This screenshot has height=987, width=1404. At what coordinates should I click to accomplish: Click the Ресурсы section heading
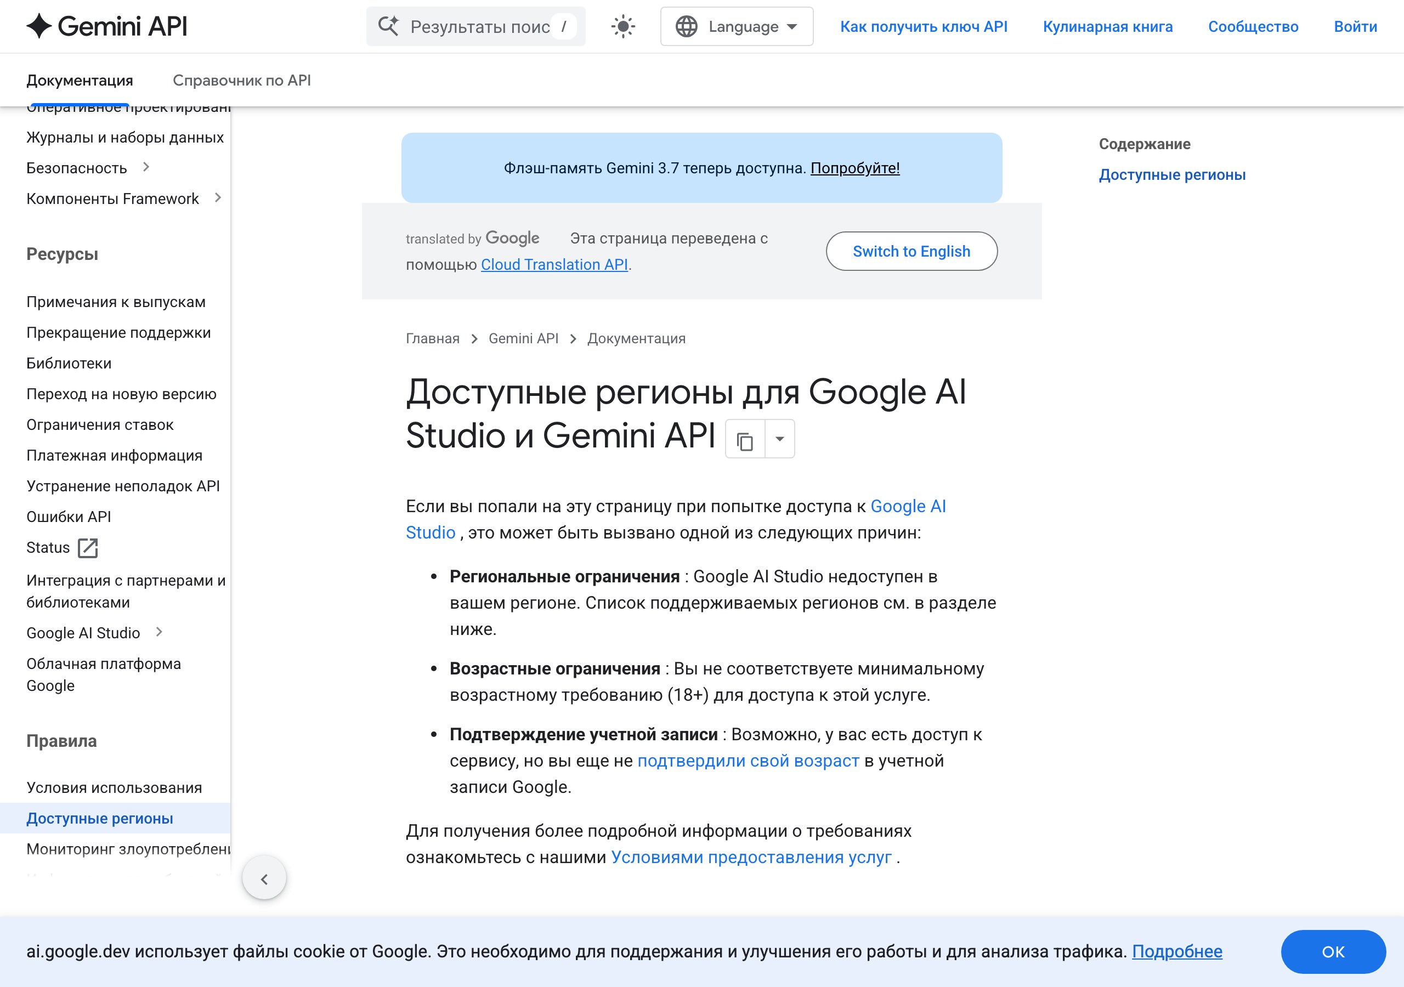coord(62,254)
